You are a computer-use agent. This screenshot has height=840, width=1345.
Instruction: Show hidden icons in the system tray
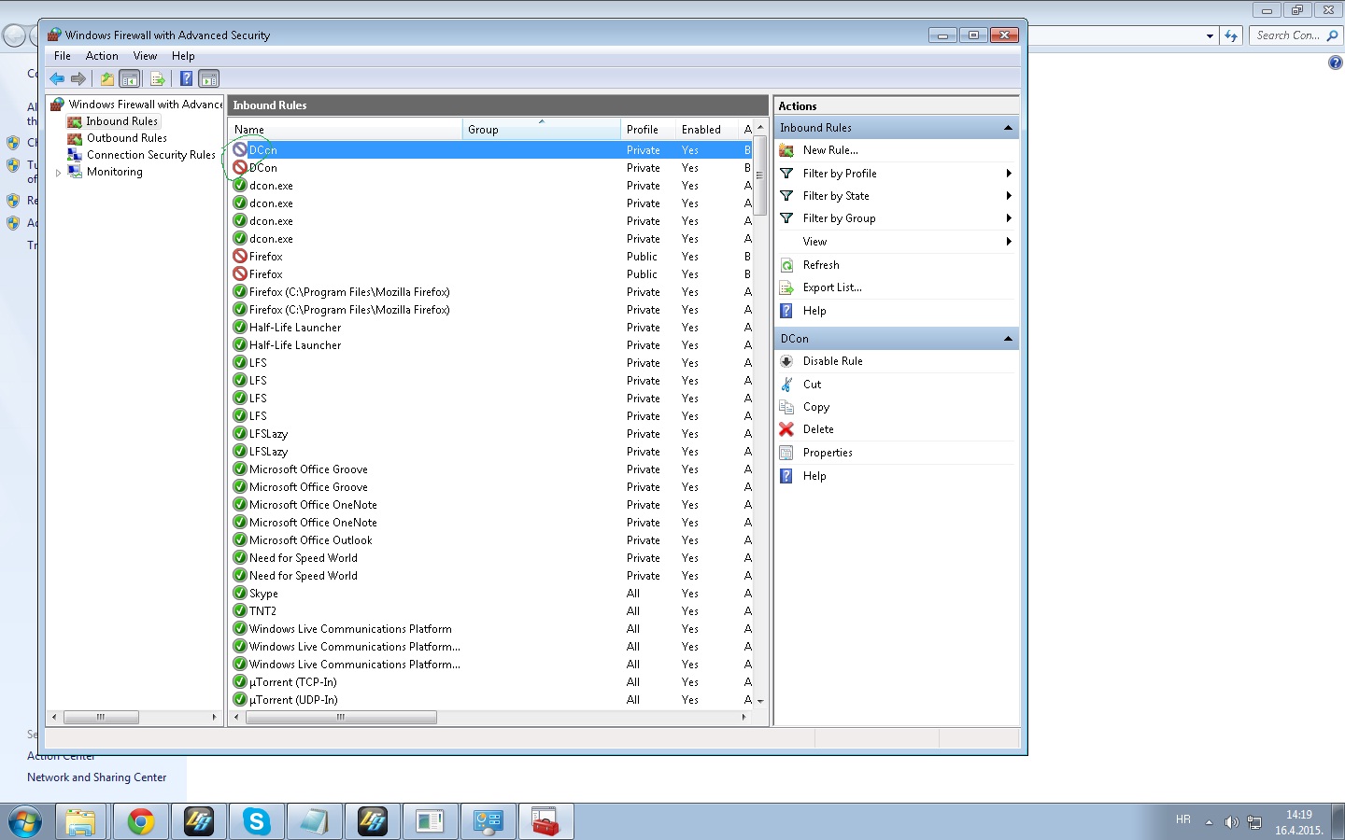pyautogui.click(x=1209, y=822)
